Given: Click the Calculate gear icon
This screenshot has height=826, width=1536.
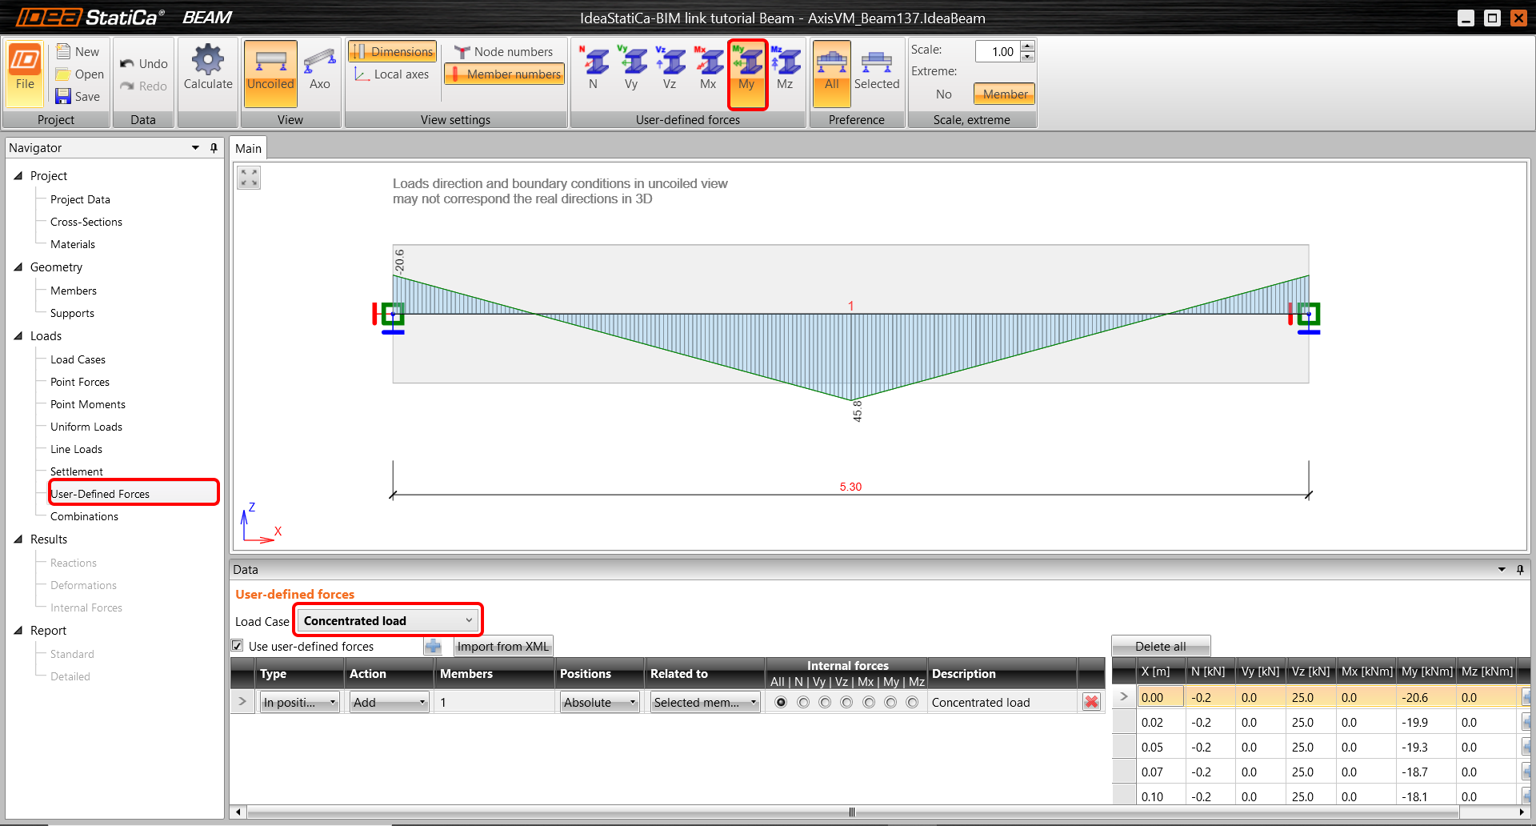Looking at the screenshot, I should click(207, 61).
